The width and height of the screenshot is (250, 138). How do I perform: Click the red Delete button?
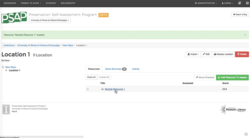[242, 54]
